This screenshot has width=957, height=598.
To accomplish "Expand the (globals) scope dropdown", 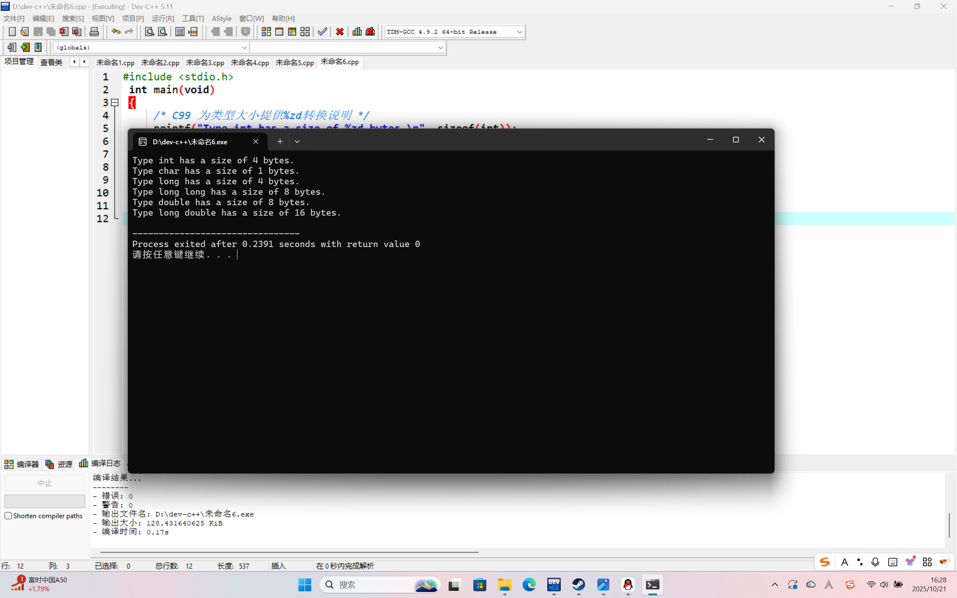I will coord(244,47).
